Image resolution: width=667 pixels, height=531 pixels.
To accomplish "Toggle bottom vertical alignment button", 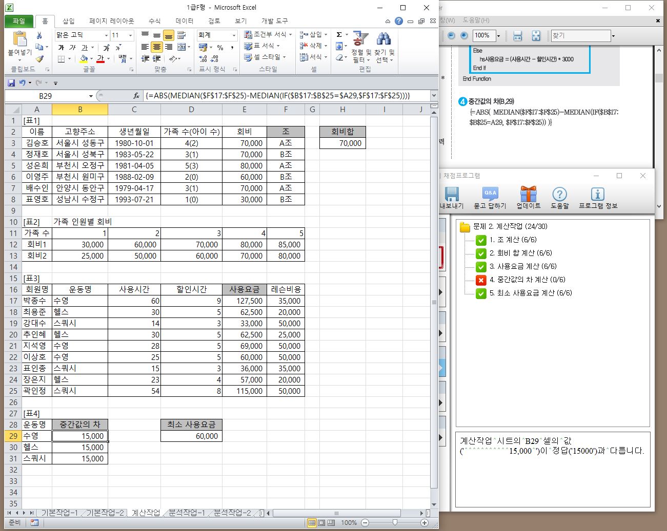I will coord(168,35).
